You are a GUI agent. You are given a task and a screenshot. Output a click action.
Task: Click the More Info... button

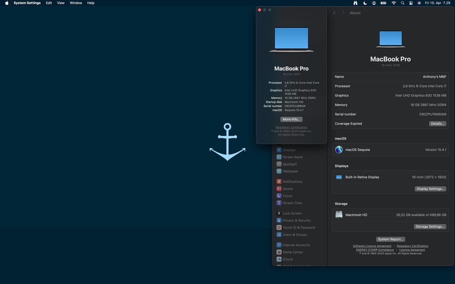(291, 119)
